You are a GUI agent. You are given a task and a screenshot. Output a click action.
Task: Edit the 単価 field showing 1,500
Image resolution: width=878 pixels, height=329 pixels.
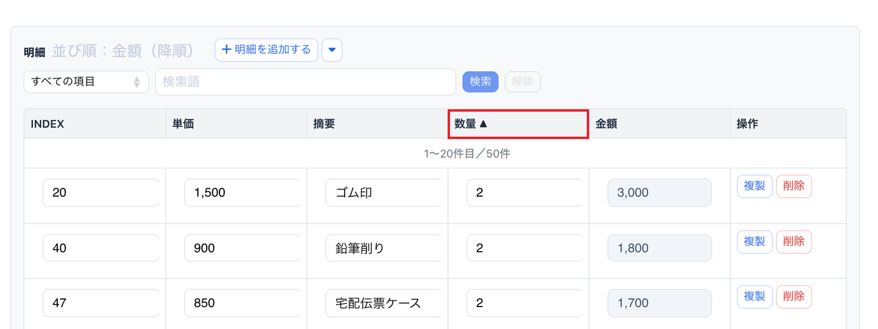[243, 193]
